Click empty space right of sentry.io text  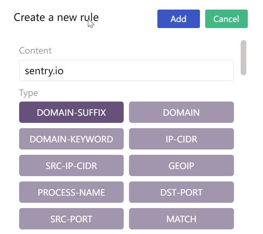[x=149, y=71]
